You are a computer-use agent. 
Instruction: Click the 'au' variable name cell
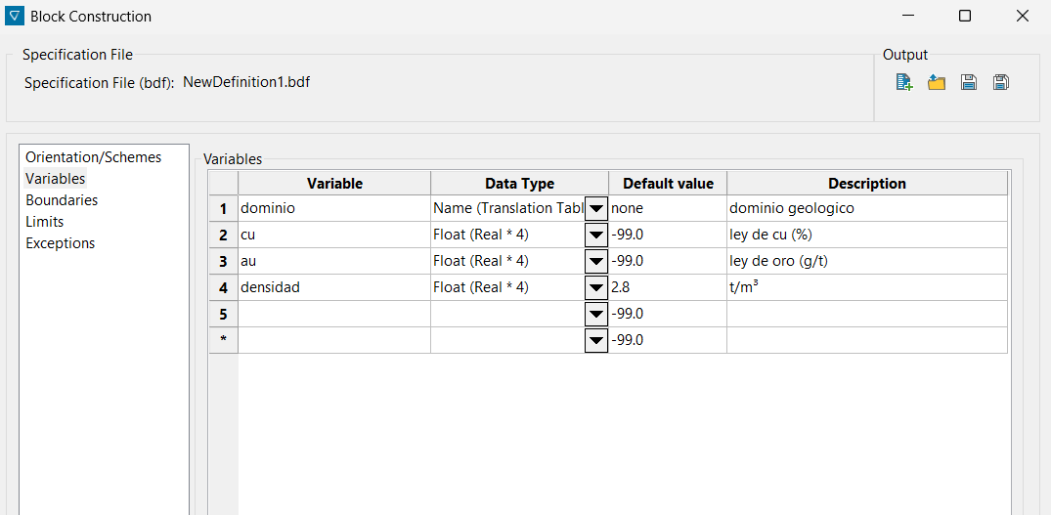click(334, 261)
